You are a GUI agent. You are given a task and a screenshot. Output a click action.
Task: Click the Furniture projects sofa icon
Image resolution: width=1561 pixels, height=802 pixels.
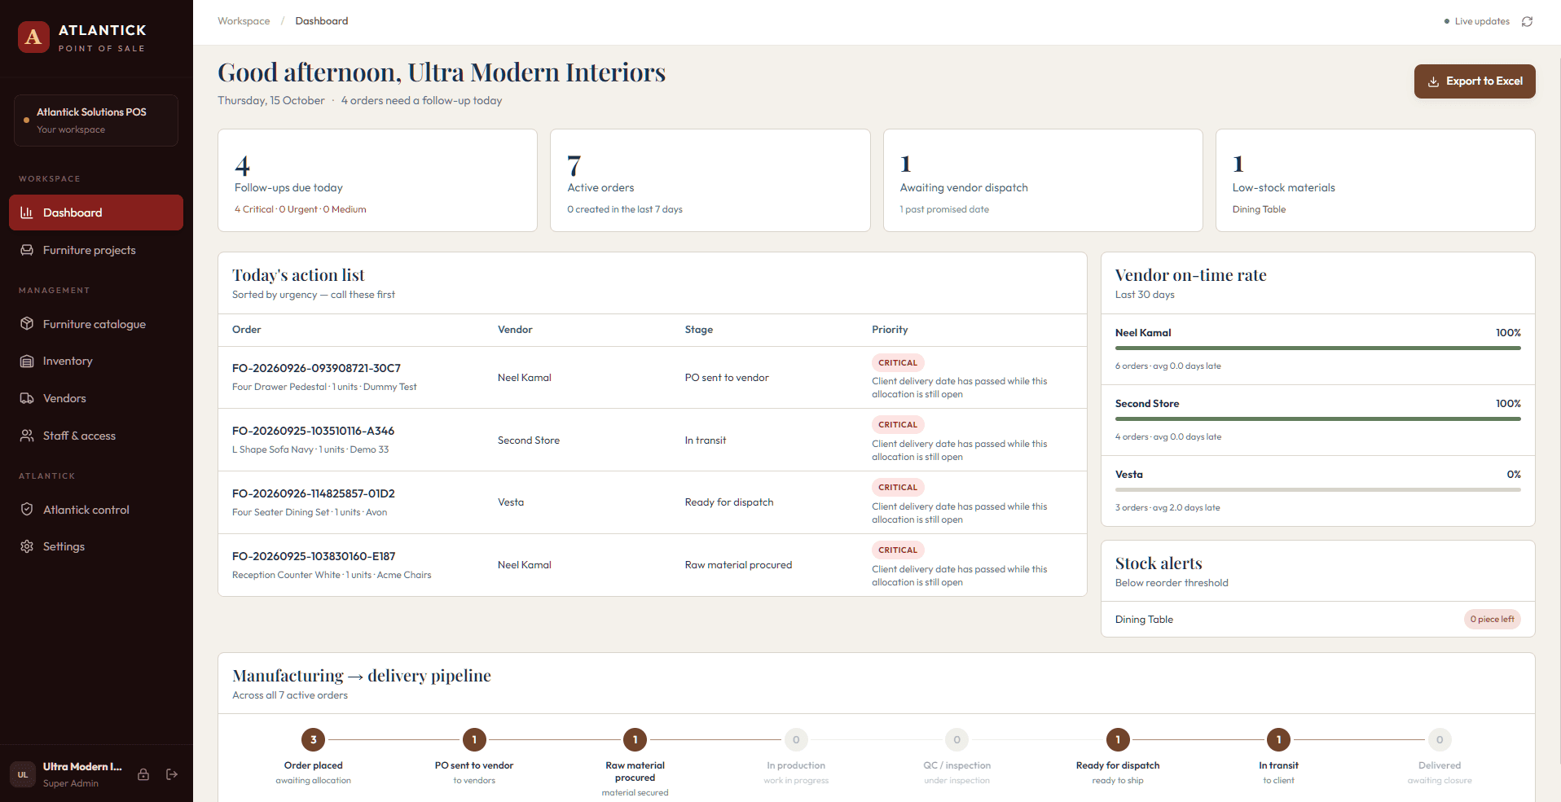point(27,250)
